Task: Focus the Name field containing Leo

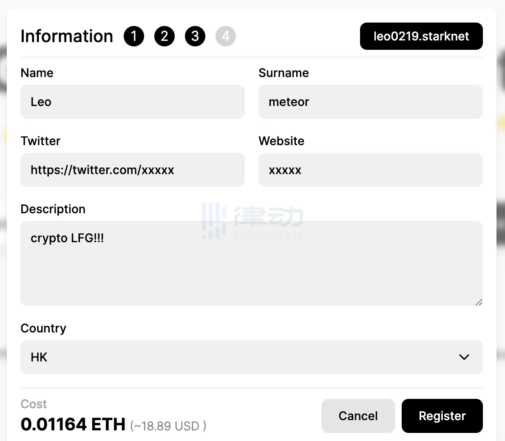Action: [x=133, y=102]
